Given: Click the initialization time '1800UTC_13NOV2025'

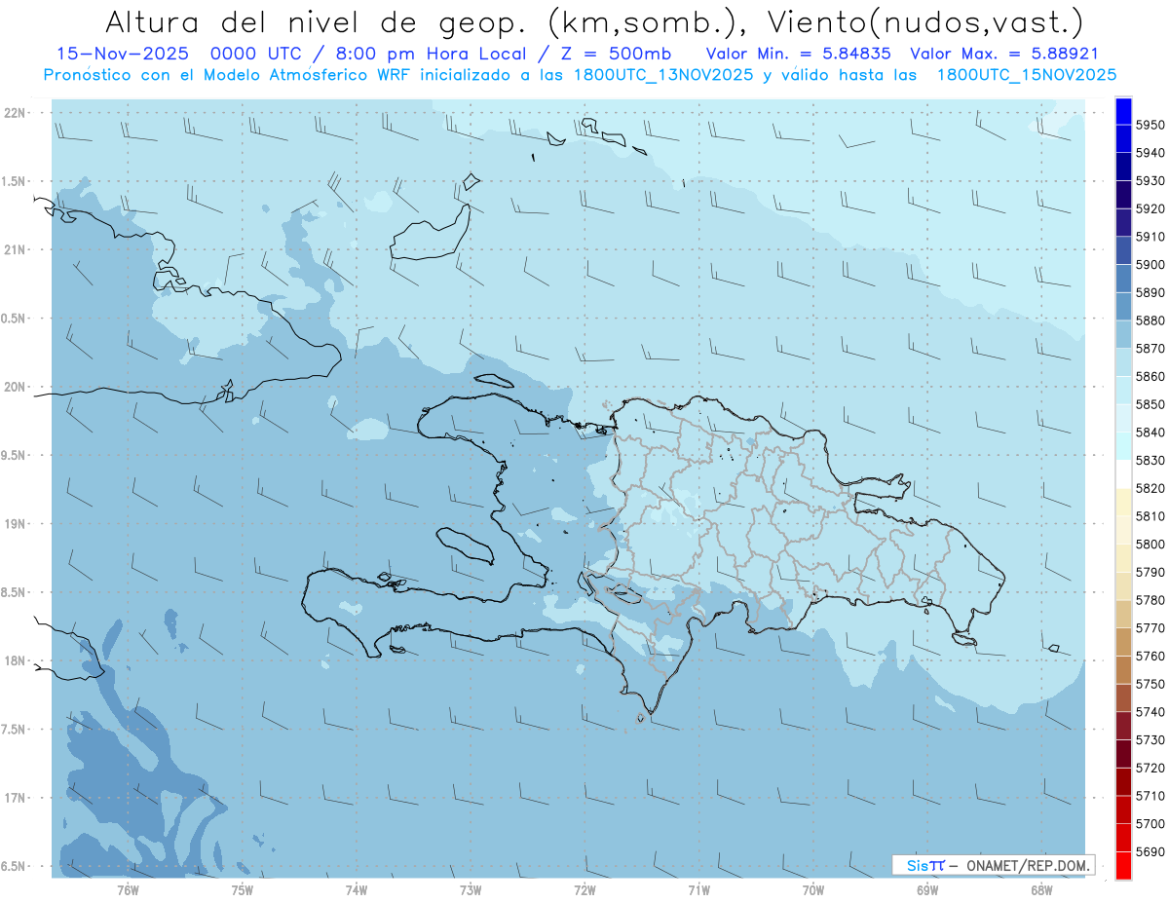Looking at the screenshot, I should 663,75.
